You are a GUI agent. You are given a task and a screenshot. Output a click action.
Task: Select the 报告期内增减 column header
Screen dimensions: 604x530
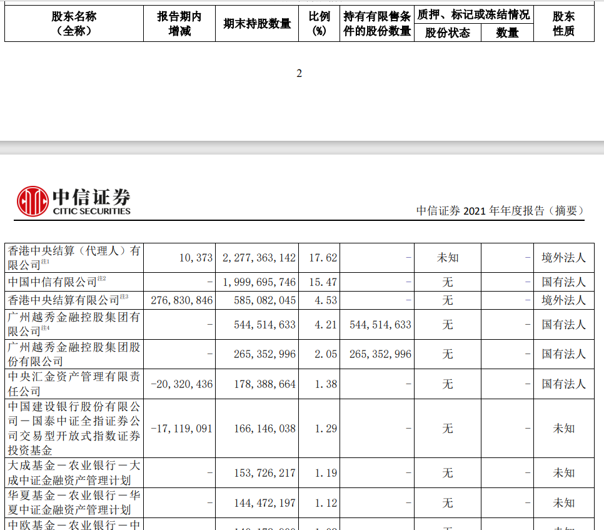coord(179,24)
